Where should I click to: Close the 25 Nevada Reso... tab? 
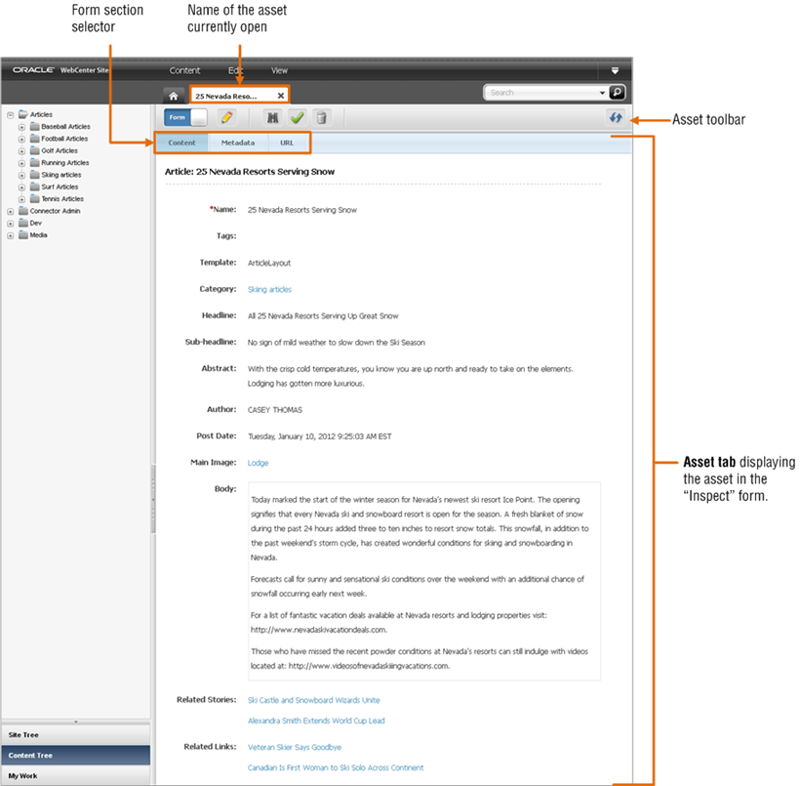[x=281, y=96]
